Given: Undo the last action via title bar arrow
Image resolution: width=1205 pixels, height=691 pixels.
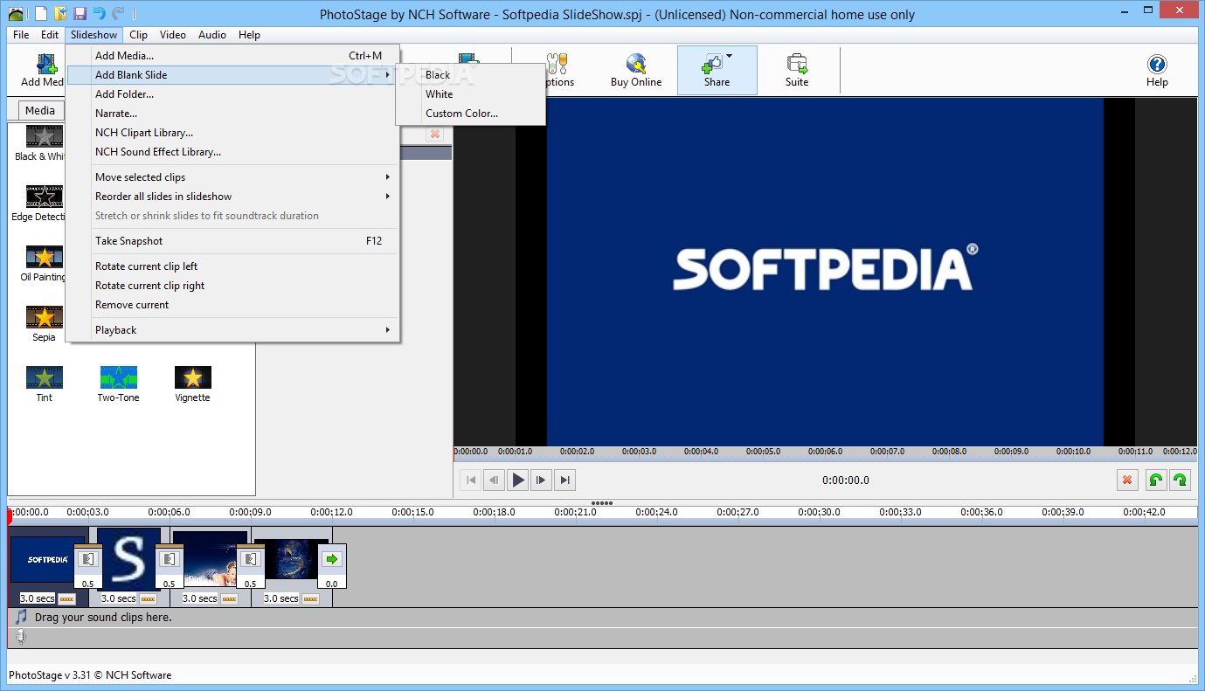Looking at the screenshot, I should pos(99,13).
